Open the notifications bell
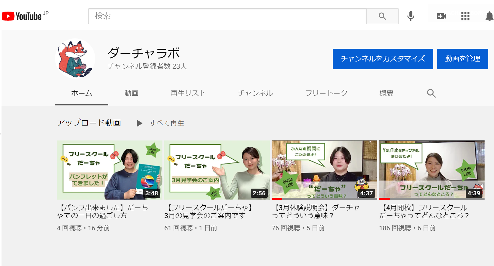 point(489,16)
